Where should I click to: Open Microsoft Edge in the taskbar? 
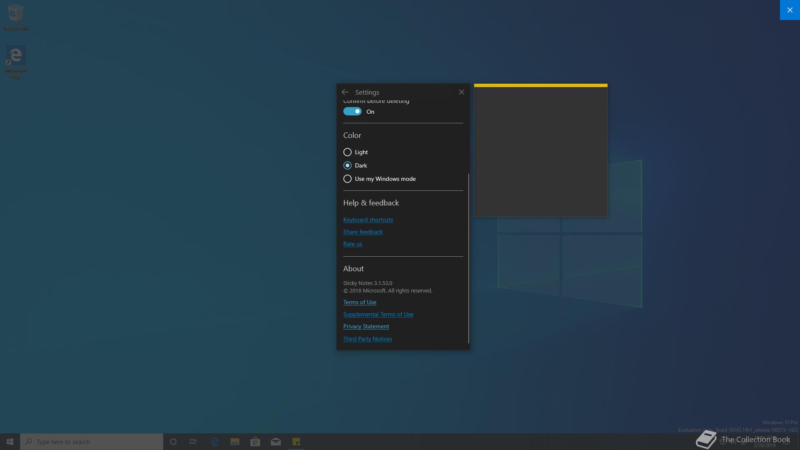click(215, 442)
